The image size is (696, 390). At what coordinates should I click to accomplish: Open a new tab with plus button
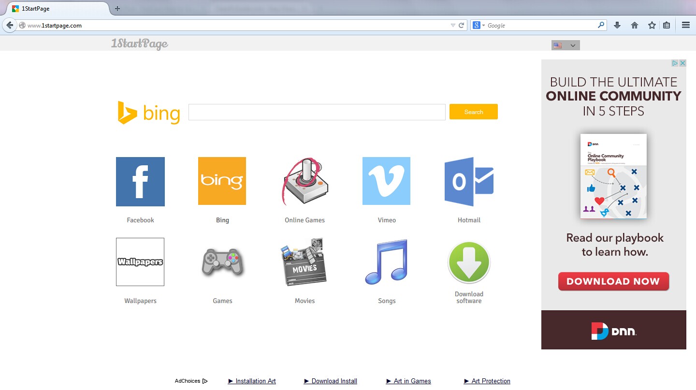(117, 9)
